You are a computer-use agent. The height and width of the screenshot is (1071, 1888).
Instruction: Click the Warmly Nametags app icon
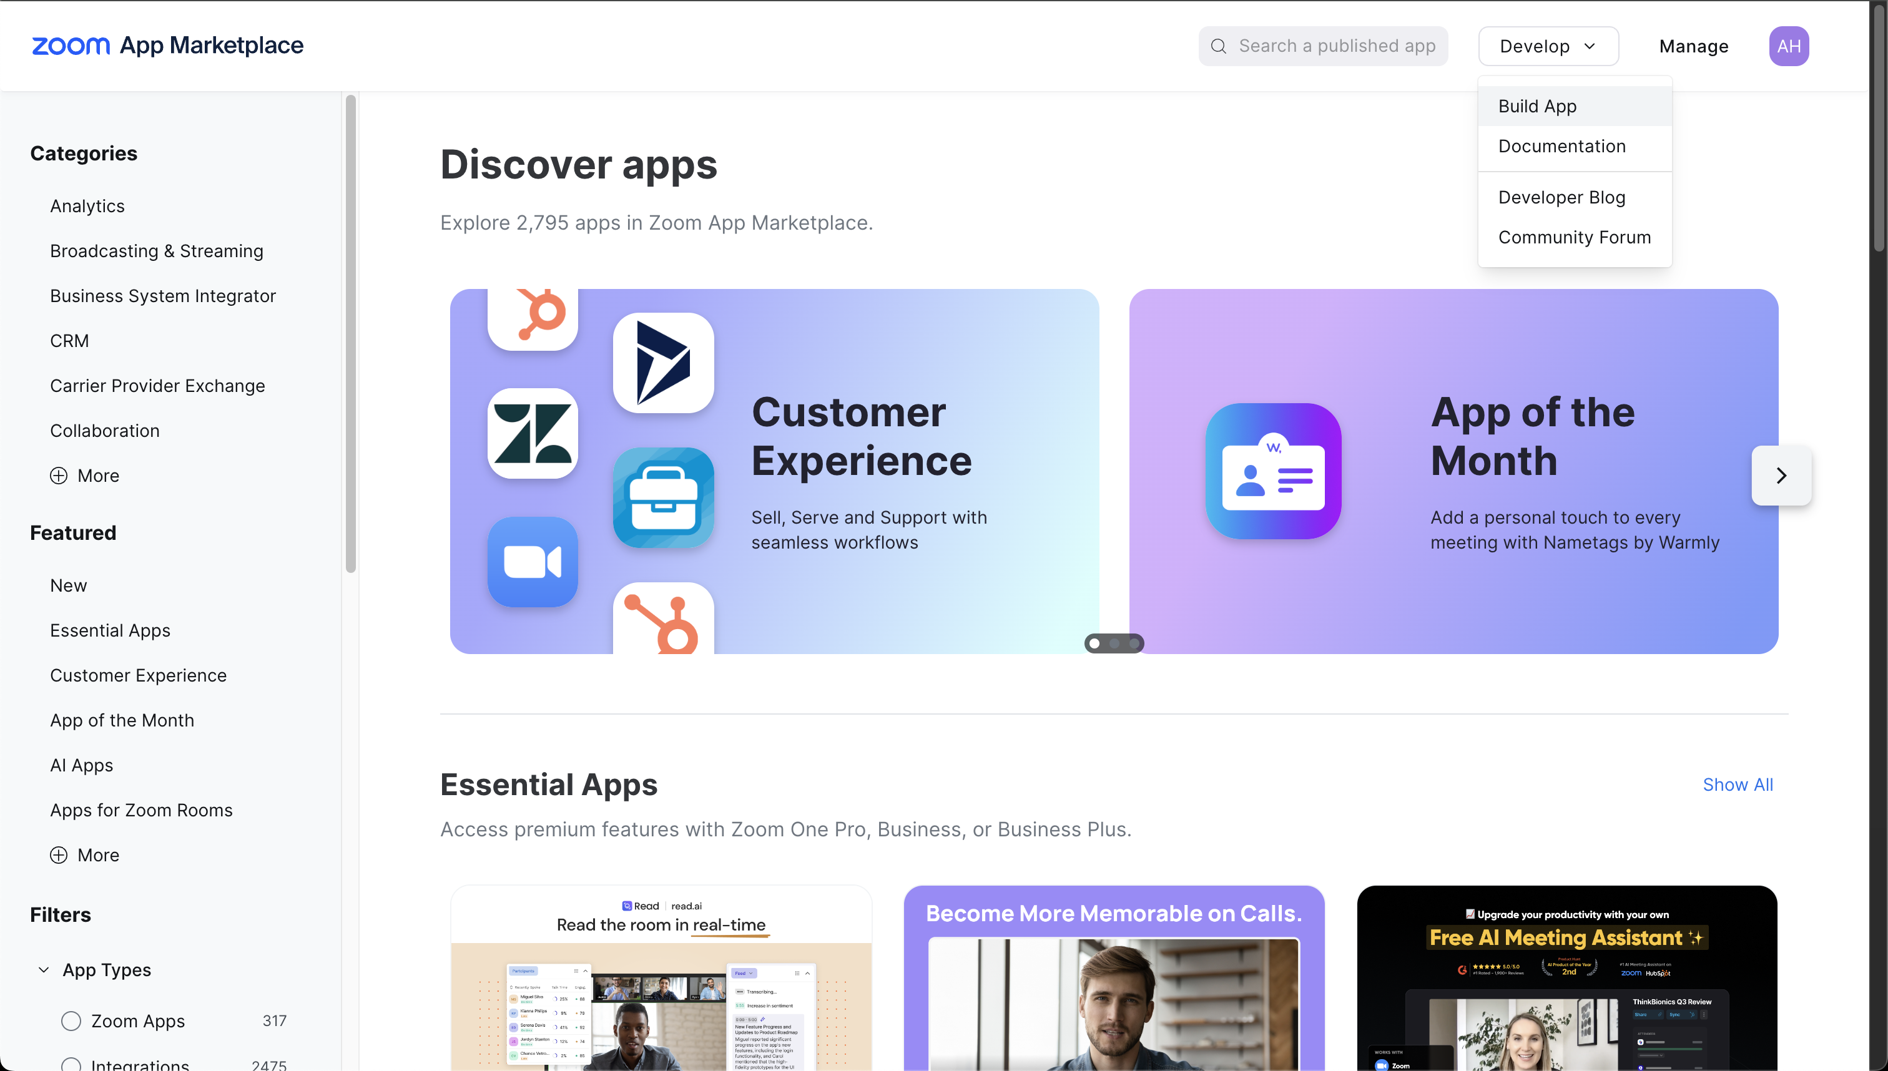pyautogui.click(x=1273, y=471)
